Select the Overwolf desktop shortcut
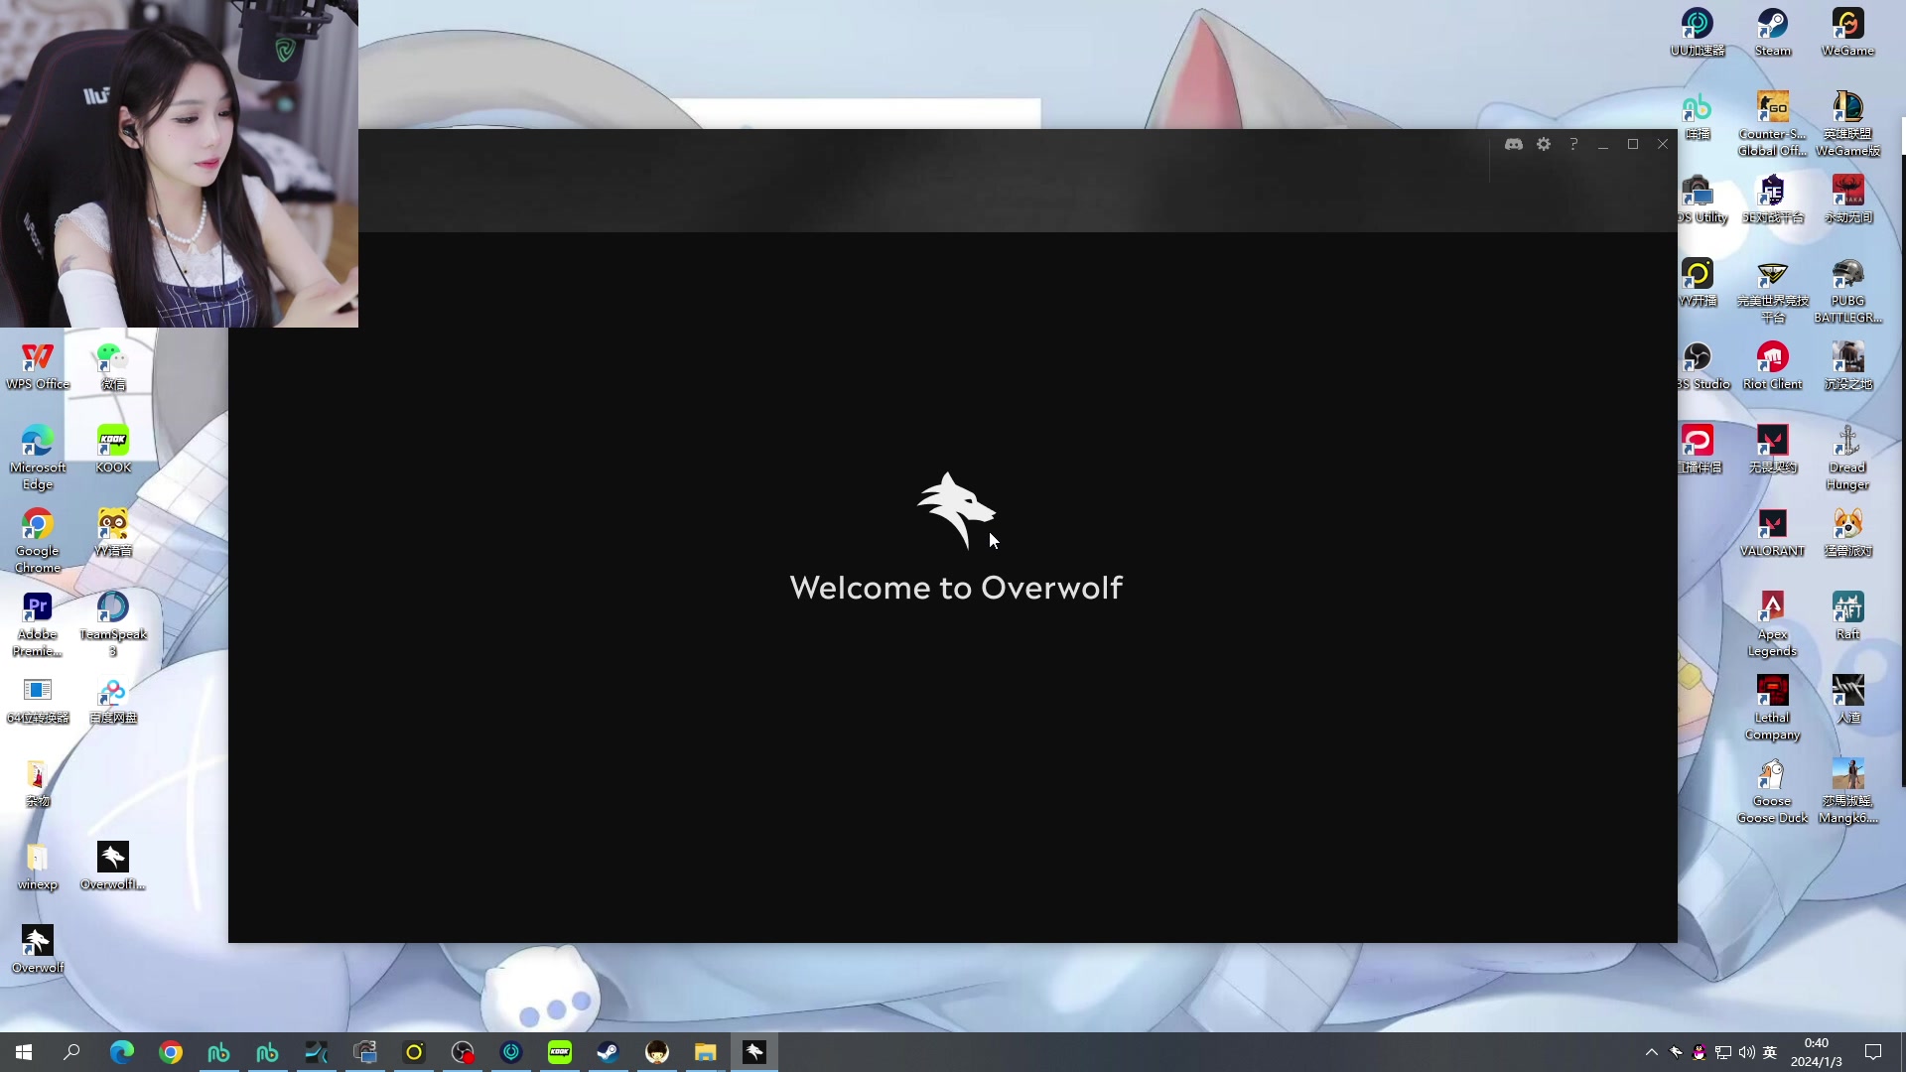1906x1072 pixels. click(38, 949)
